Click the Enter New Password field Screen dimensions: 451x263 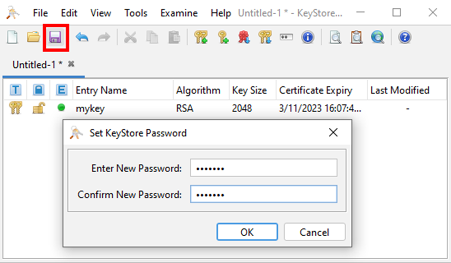pos(263,168)
